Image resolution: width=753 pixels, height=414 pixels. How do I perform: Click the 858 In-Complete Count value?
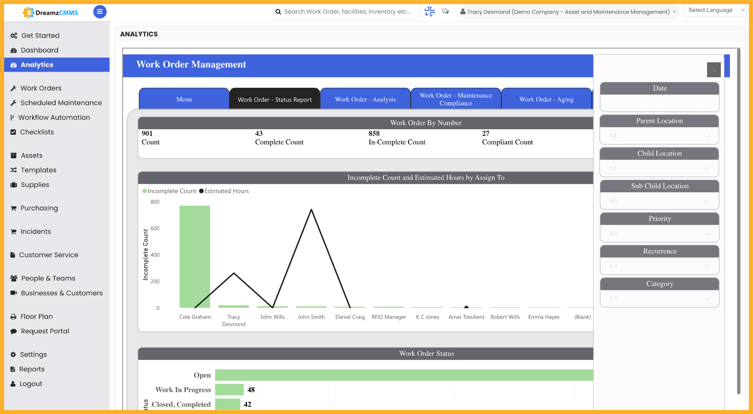(374, 134)
